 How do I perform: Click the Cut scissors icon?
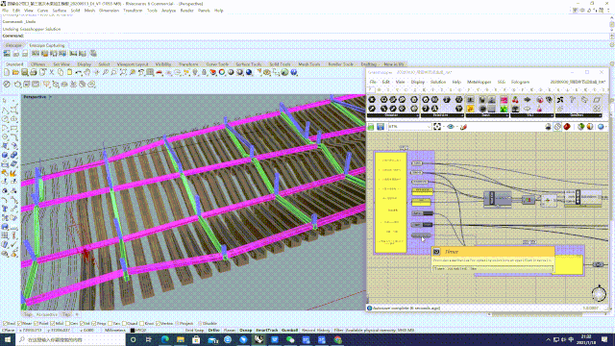tap(51, 73)
